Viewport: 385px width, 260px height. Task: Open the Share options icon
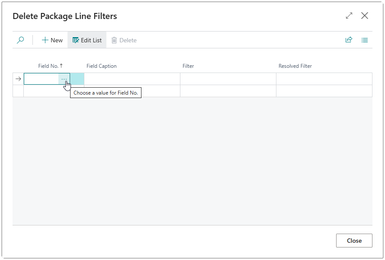click(349, 40)
